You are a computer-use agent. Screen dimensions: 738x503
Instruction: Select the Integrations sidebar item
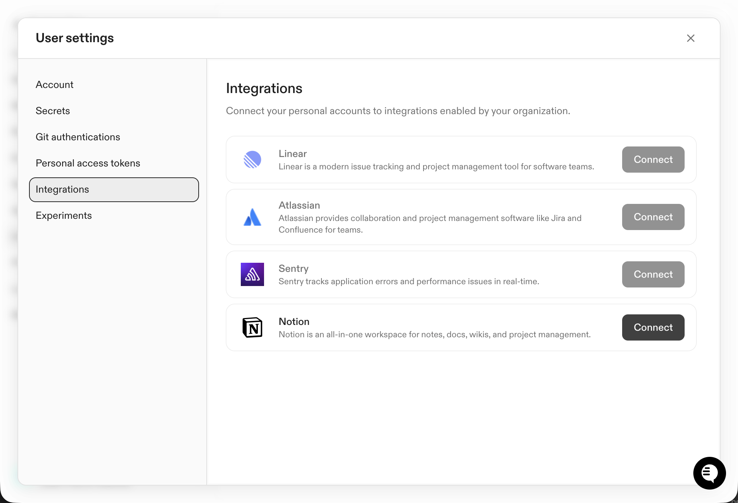pyautogui.click(x=62, y=189)
